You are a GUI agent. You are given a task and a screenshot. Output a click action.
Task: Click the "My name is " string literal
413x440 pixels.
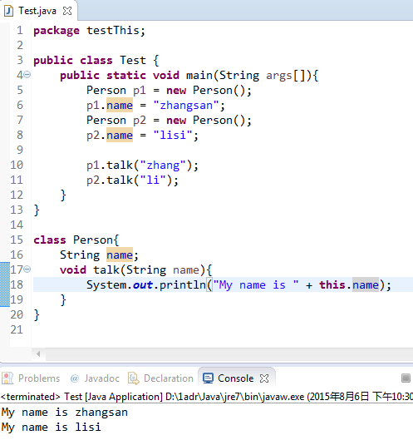256,284
